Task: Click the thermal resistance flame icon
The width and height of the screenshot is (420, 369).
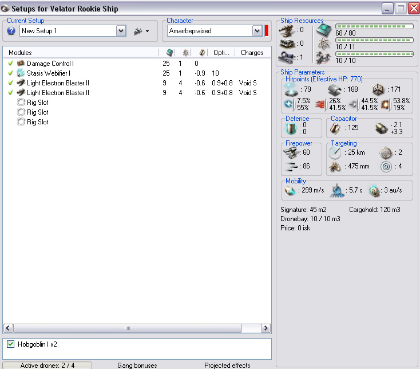Action: click(320, 104)
